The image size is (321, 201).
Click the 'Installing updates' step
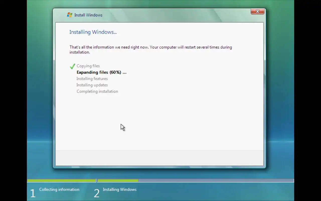pyautogui.click(x=92, y=85)
